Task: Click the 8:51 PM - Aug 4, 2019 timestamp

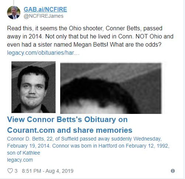Action: [48, 171]
